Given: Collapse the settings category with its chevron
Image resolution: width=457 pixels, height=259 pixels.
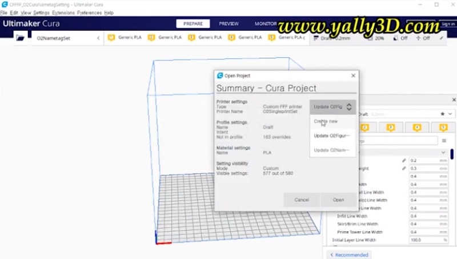Looking at the screenshot, I should [x=443, y=152].
